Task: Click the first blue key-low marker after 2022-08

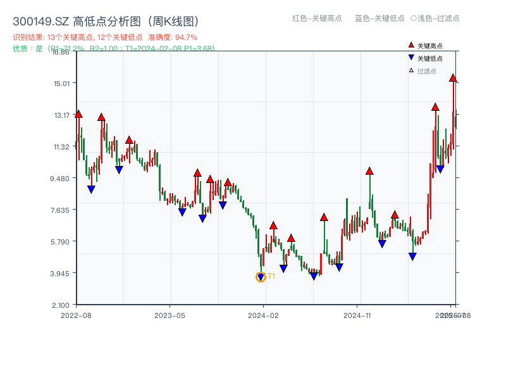Action: 91,189
